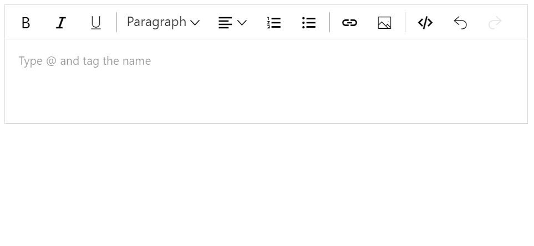The image size is (534, 246).
Task: Undo the last action
Action: click(460, 23)
